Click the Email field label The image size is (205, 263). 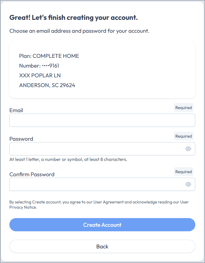click(16, 110)
